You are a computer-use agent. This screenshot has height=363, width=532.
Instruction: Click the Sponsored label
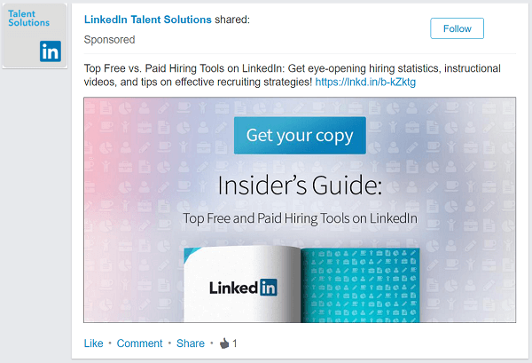[x=109, y=40]
